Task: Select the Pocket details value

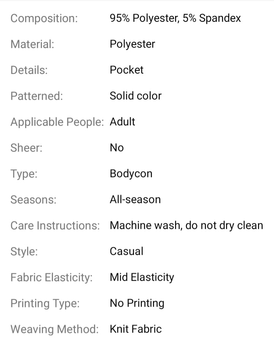Action: pyautogui.click(x=127, y=70)
